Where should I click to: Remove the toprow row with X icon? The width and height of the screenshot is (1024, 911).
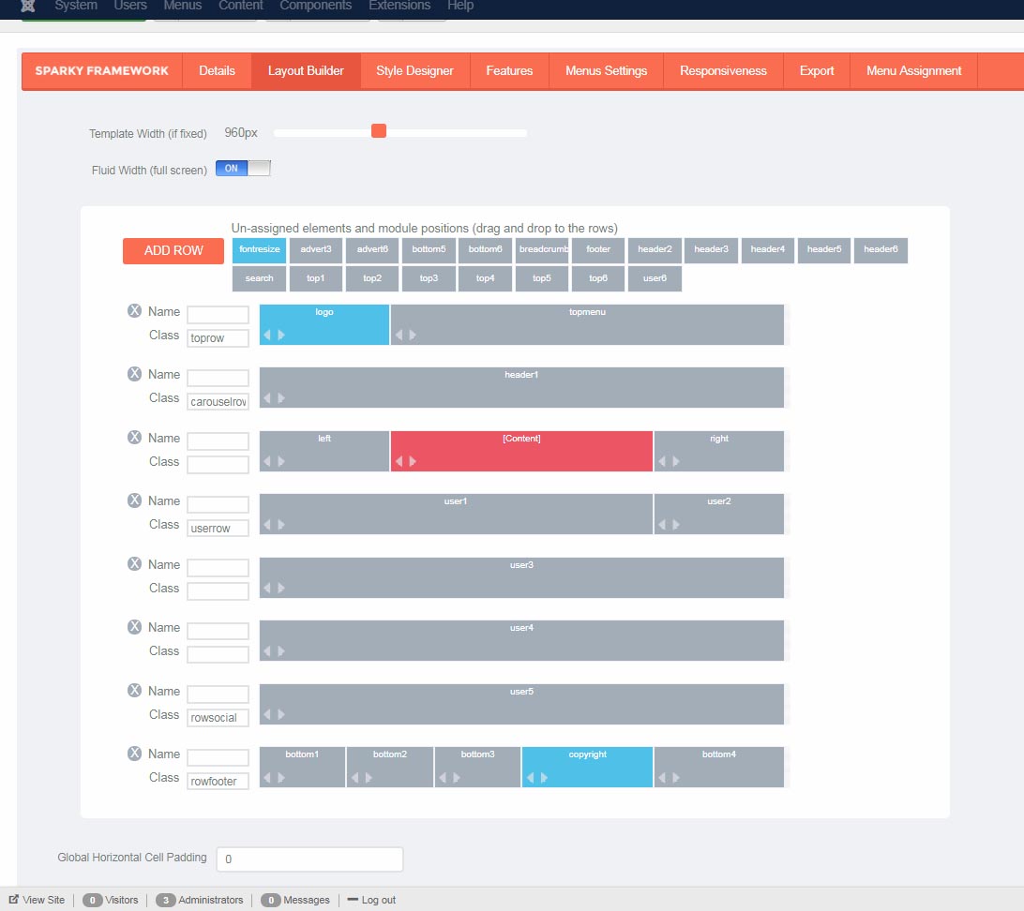click(x=134, y=311)
